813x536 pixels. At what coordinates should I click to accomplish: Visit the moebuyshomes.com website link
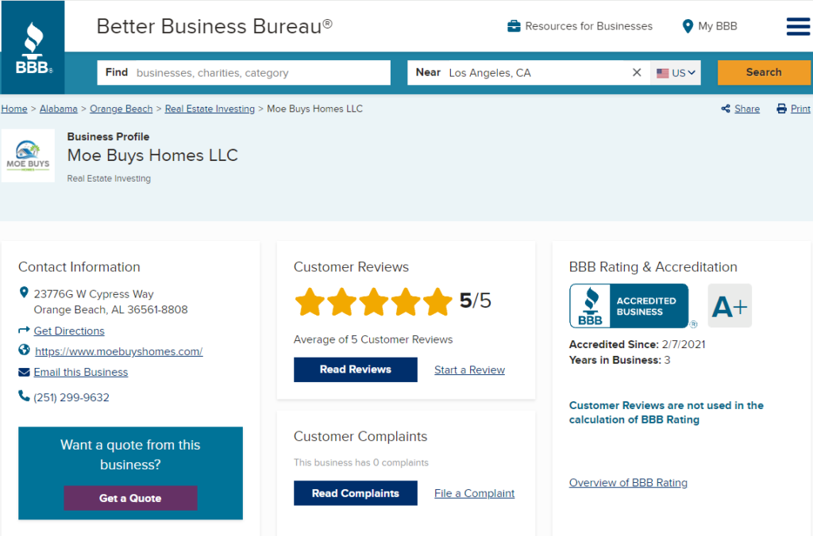(x=119, y=351)
